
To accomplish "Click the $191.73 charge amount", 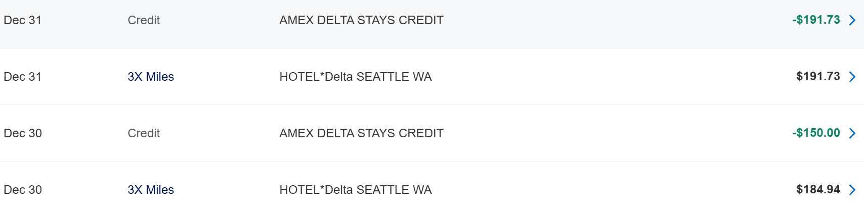I will click(x=818, y=77).
